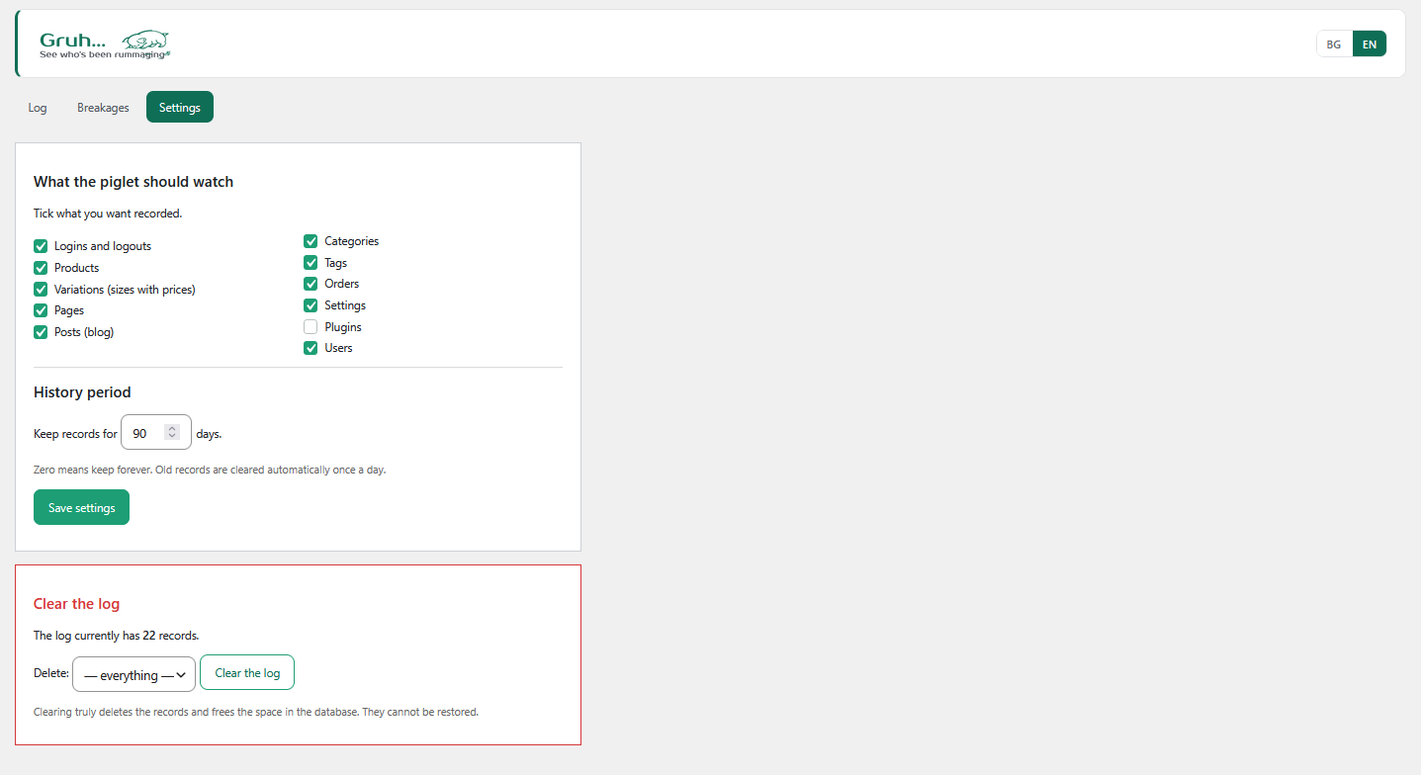Viewport: 1421px width, 775px height.
Task: Click the 'History period' heading
Action: [82, 392]
